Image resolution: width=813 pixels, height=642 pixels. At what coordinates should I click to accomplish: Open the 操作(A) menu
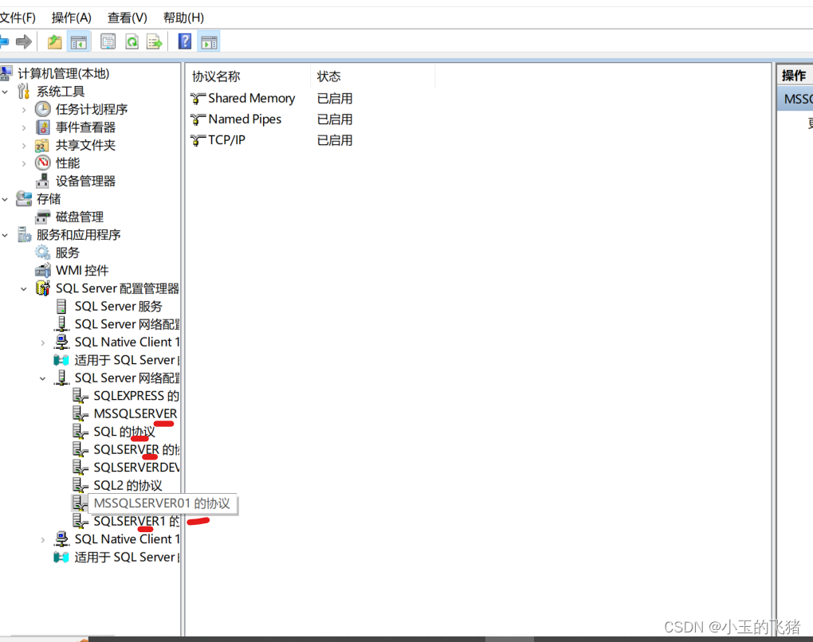(71, 17)
